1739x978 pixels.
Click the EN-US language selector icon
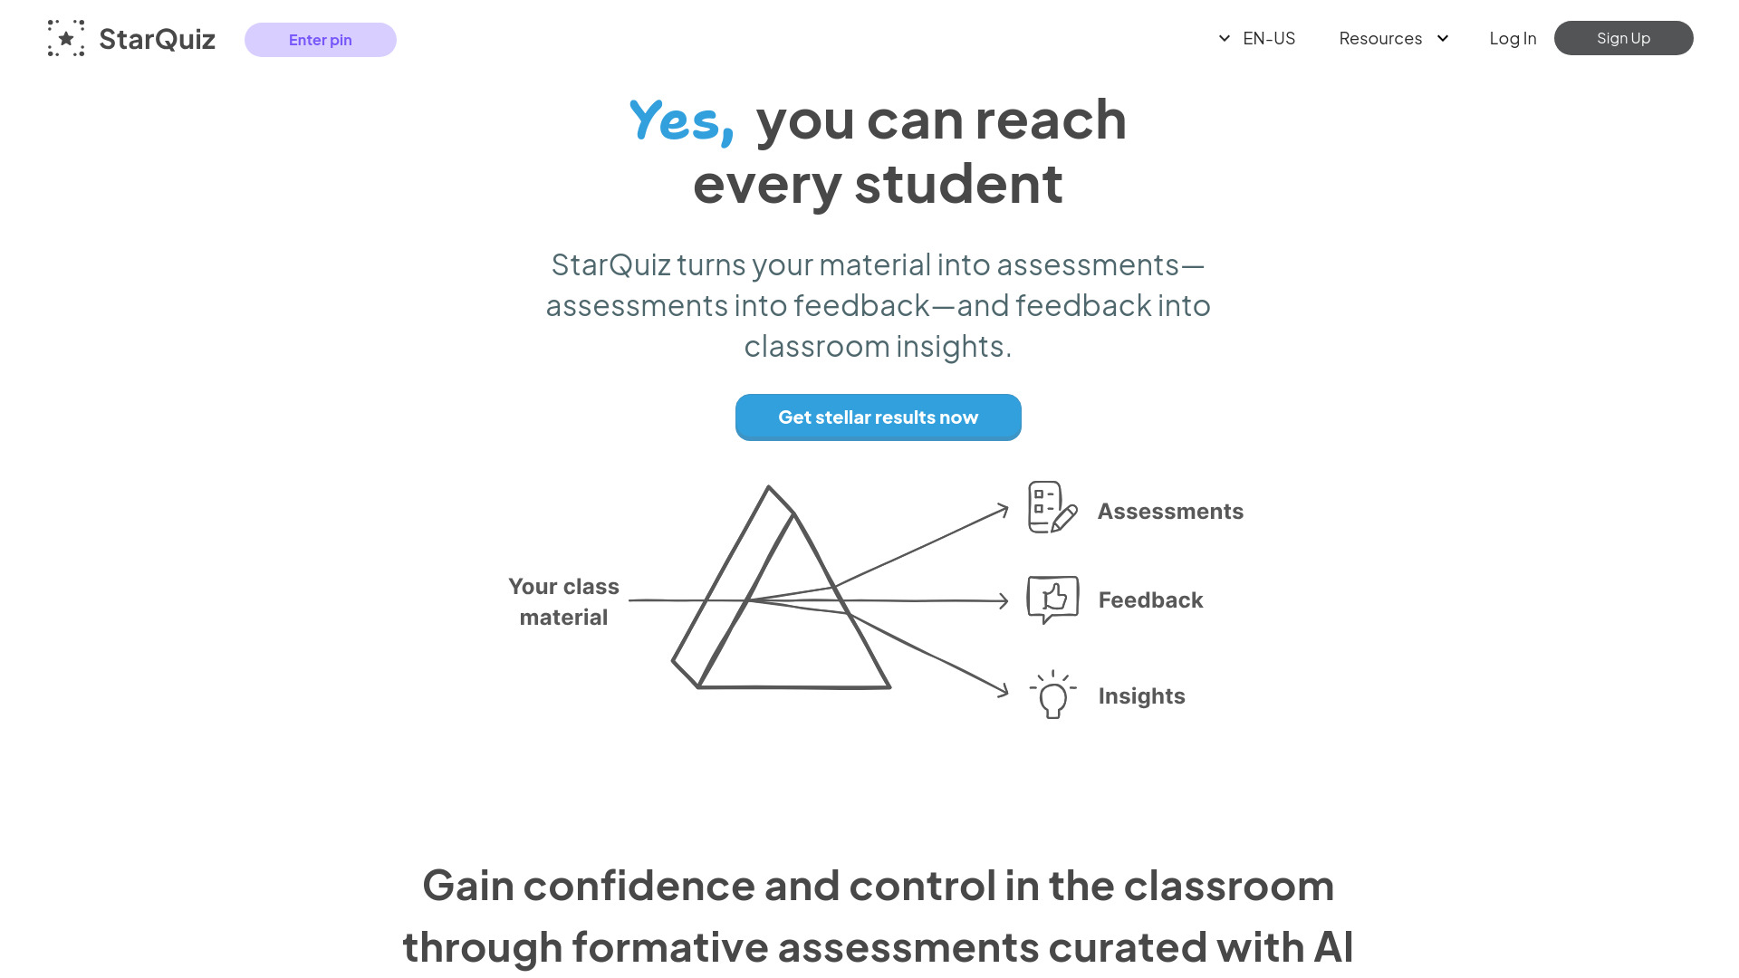point(1225,38)
